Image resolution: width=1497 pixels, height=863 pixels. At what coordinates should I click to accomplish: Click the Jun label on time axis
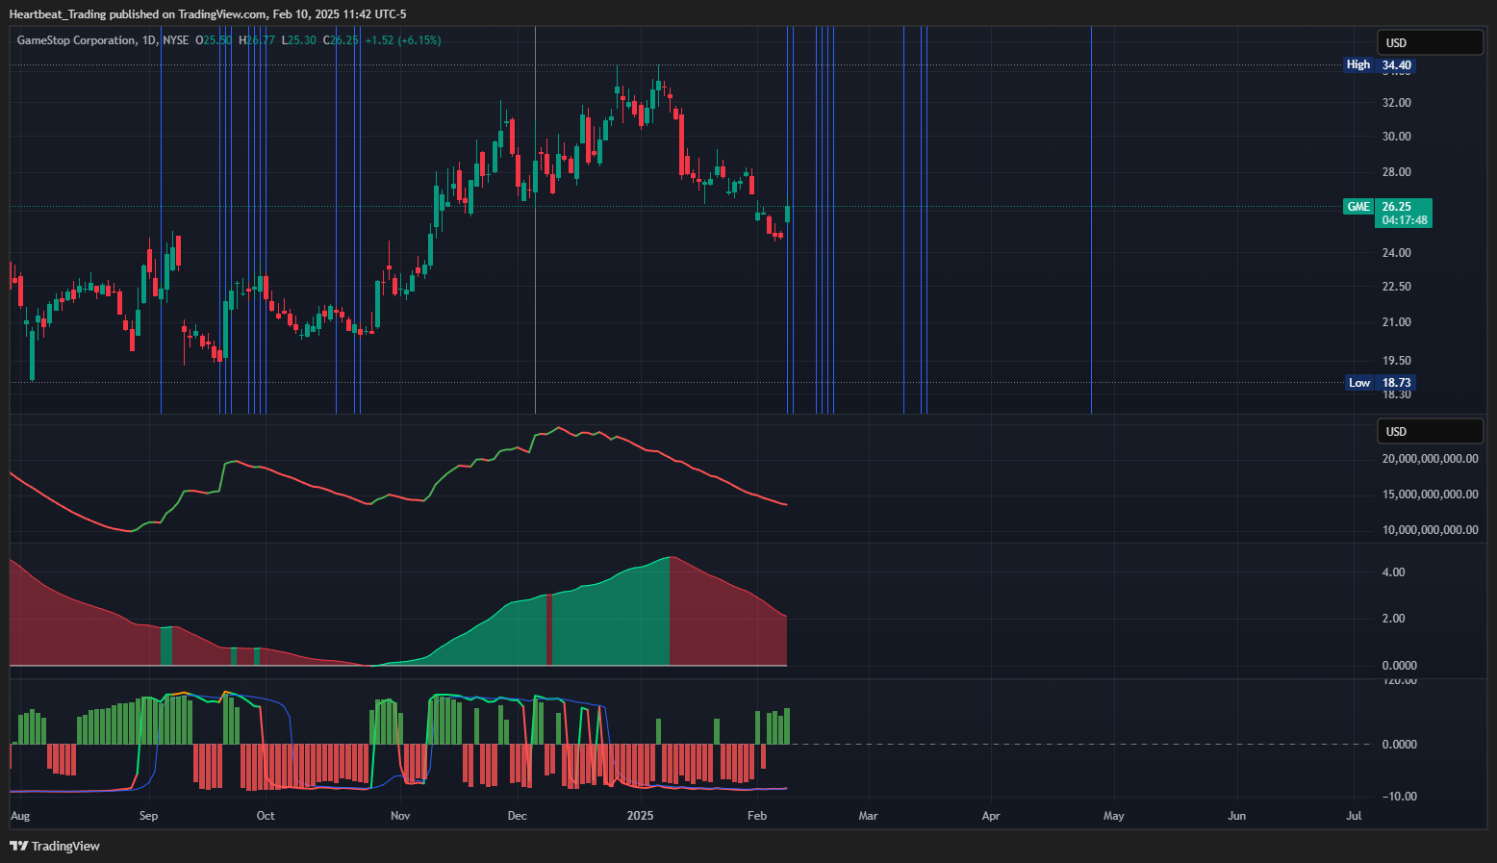click(1236, 816)
